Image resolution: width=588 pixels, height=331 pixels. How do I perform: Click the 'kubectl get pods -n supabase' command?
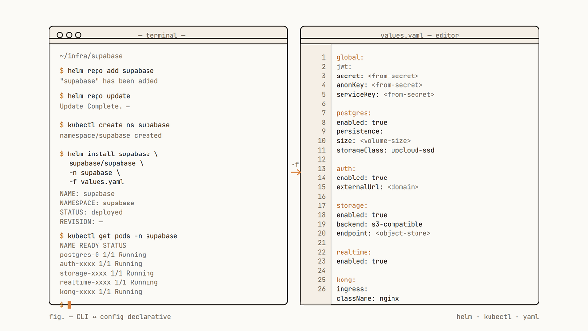122,236
